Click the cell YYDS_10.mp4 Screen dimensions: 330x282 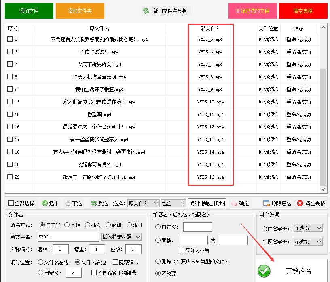click(210, 102)
